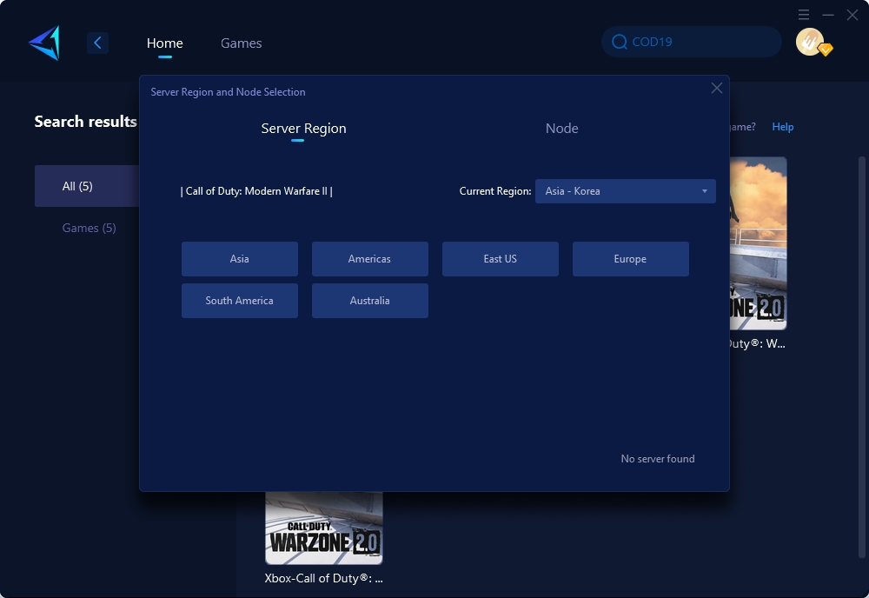The width and height of the screenshot is (869, 598).
Task: Open the partially hidden Warzone 2.0 cover
Action: [x=758, y=243]
